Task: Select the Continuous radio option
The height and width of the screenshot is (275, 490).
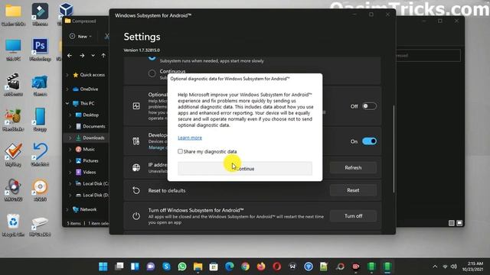Action: coord(152,73)
